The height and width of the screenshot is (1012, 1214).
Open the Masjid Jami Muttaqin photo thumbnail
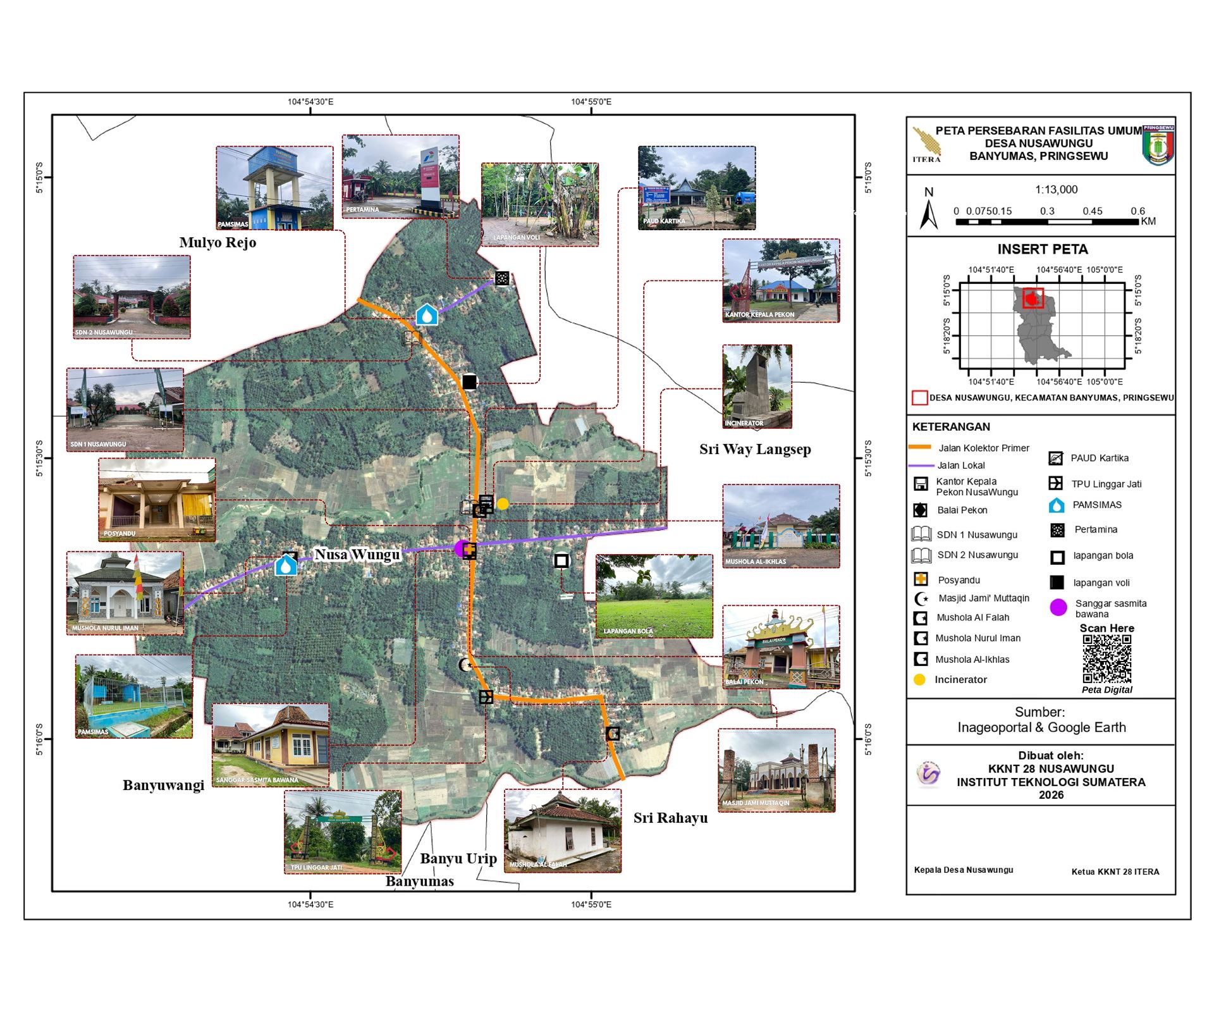tap(776, 770)
